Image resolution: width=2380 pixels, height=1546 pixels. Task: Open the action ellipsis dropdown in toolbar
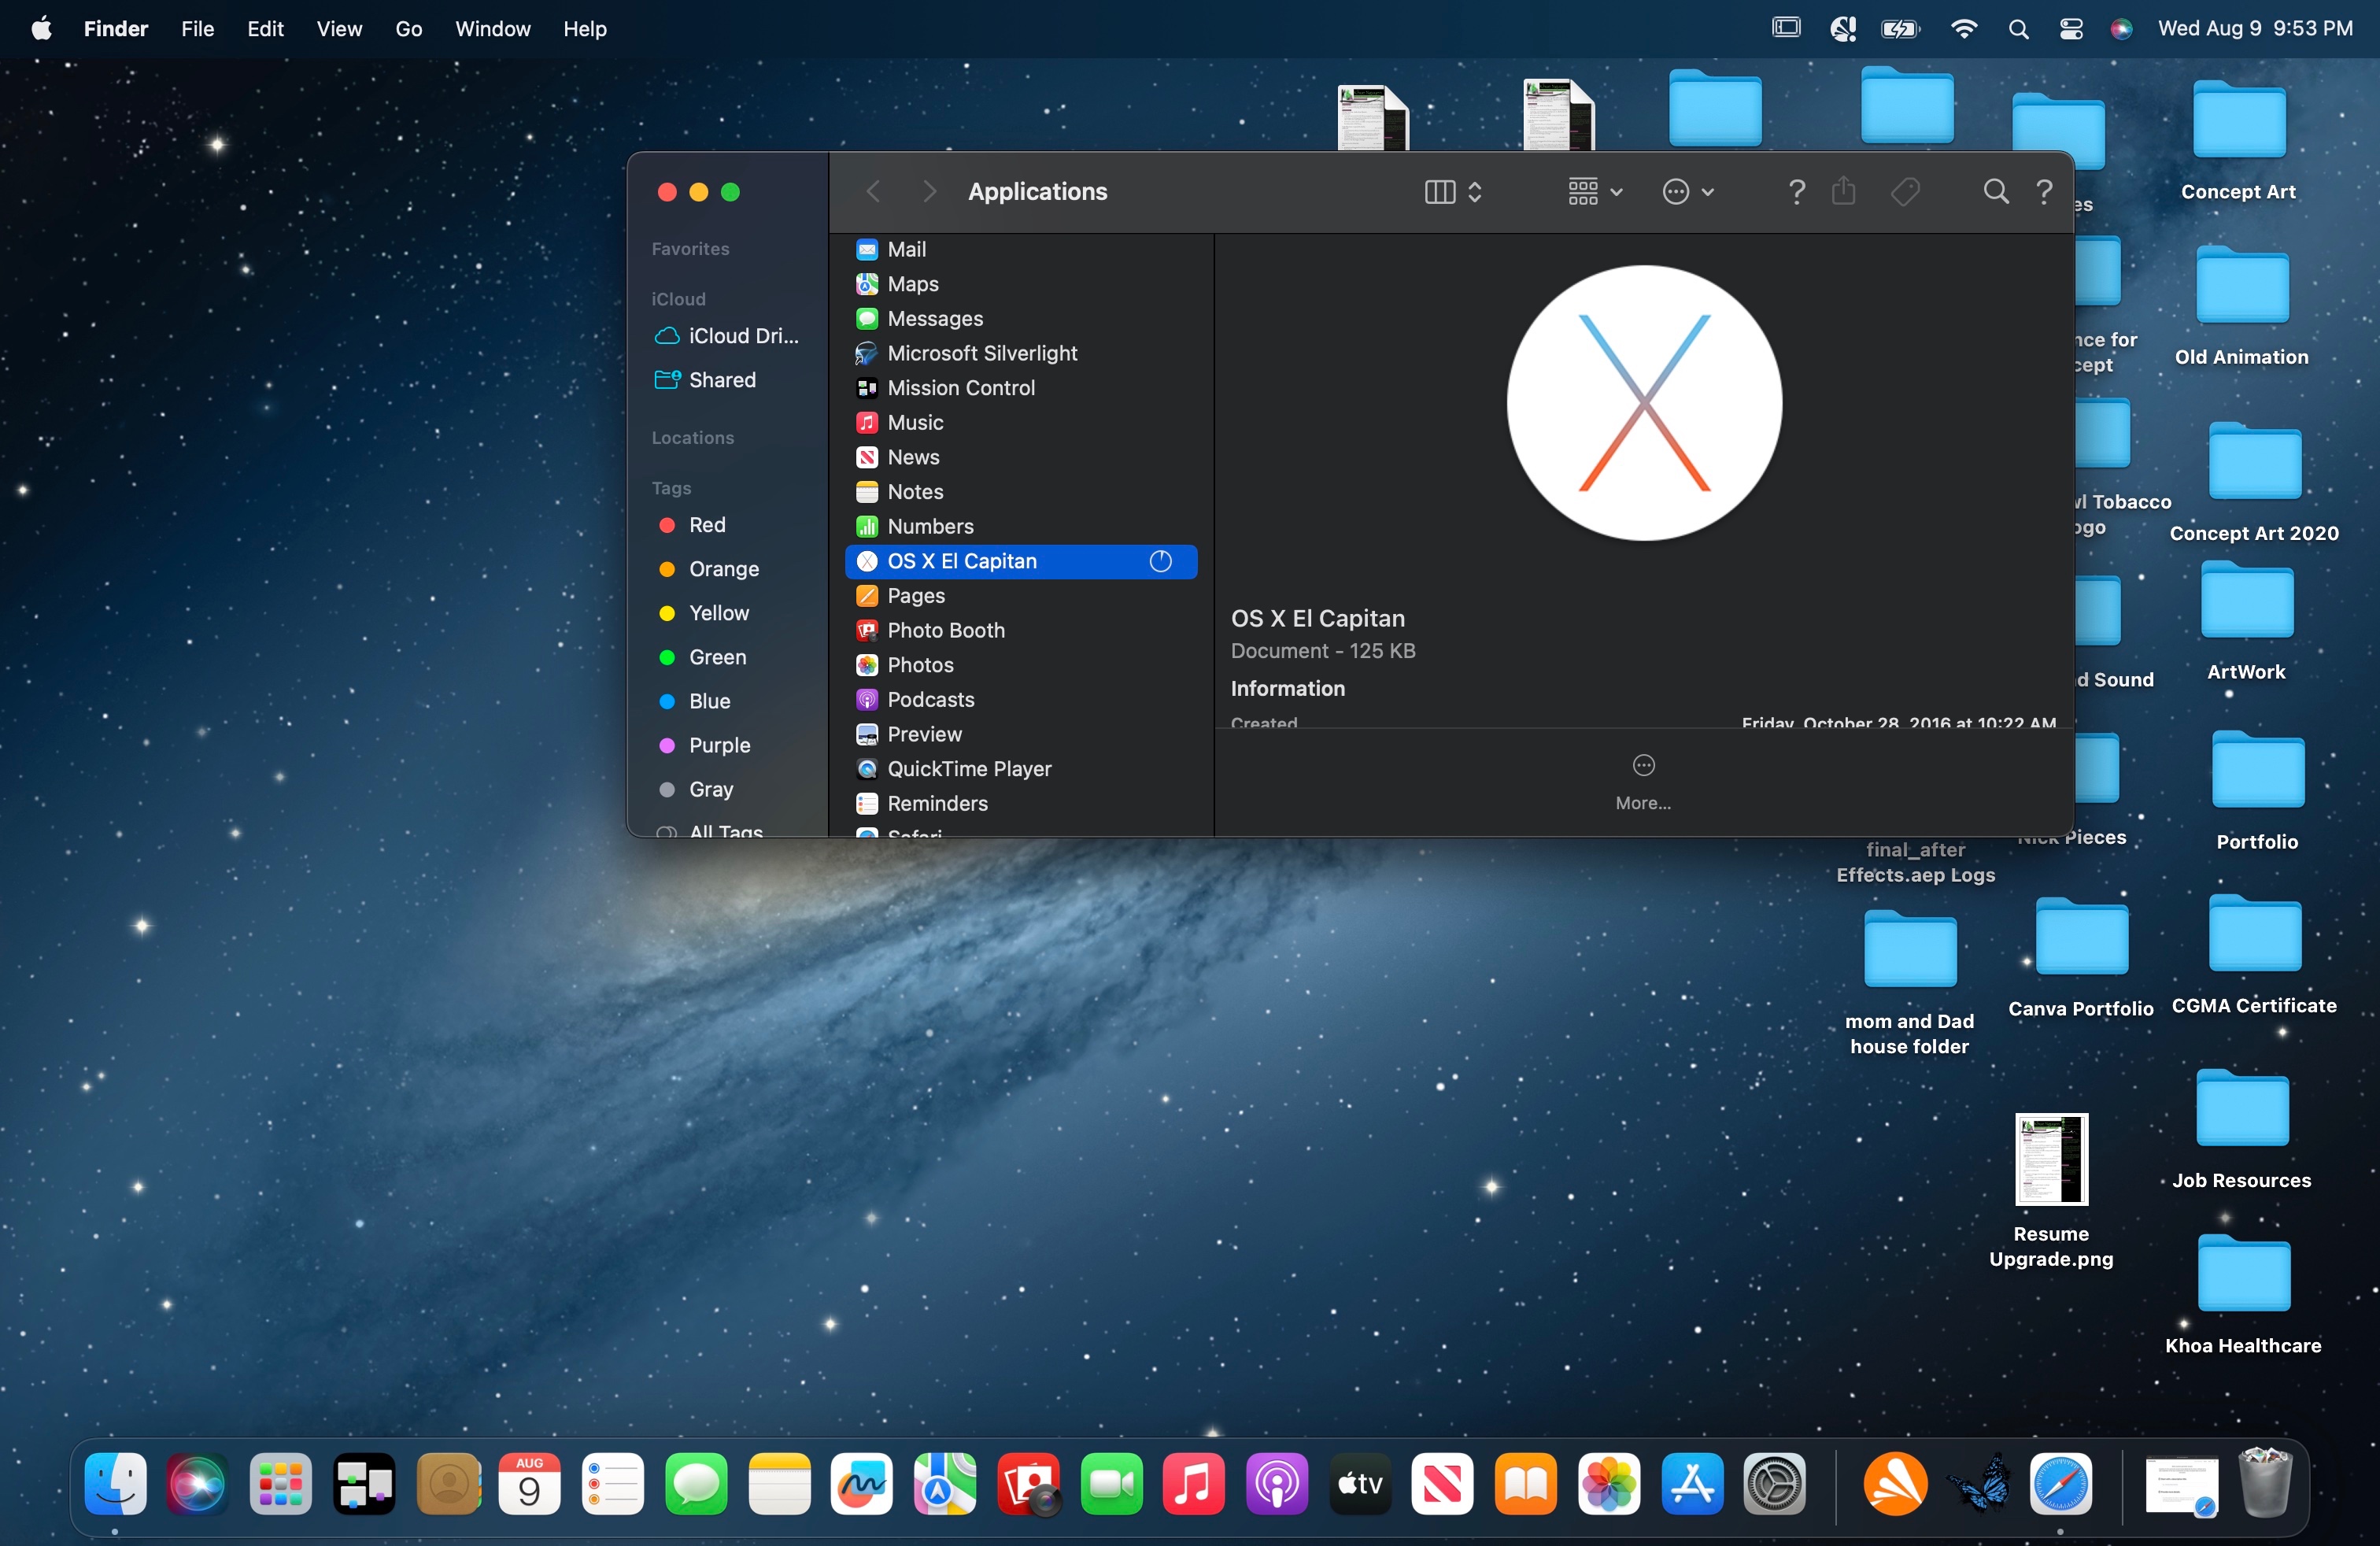pyautogui.click(x=1687, y=191)
